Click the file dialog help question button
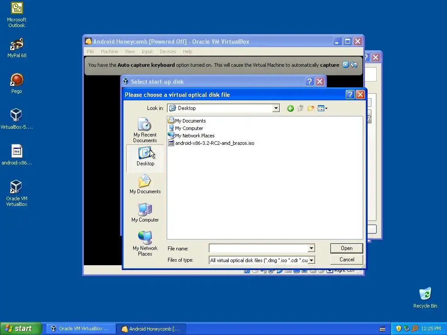 pos(350,95)
